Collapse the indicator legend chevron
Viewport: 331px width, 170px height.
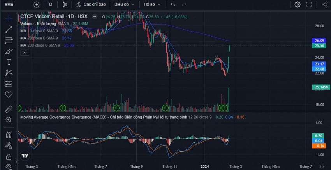[25, 53]
